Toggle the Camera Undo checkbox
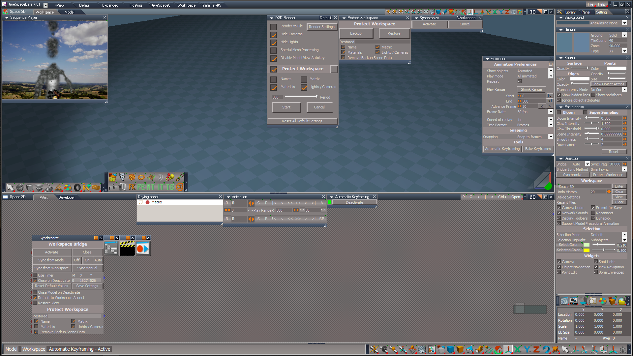The width and height of the screenshot is (633, 356). click(559, 208)
